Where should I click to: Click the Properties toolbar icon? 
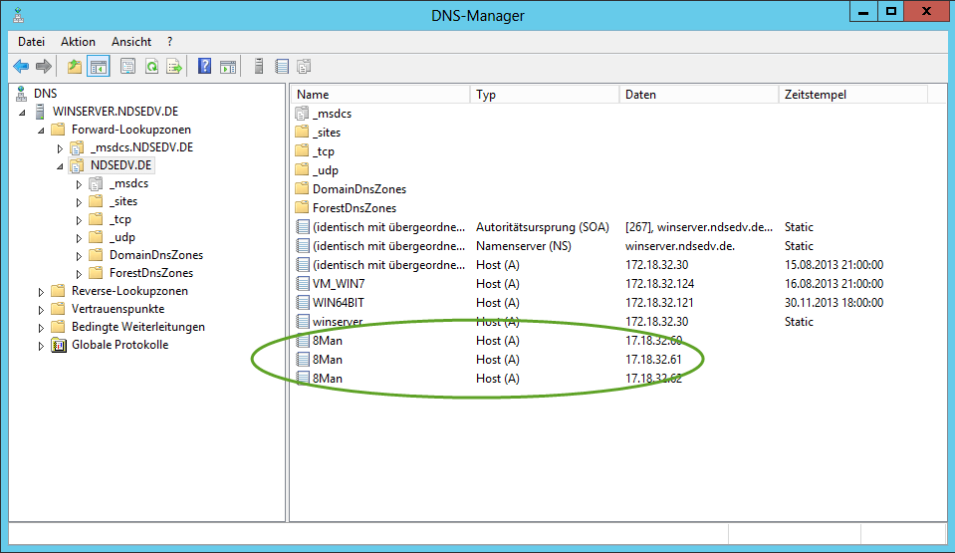(x=127, y=67)
